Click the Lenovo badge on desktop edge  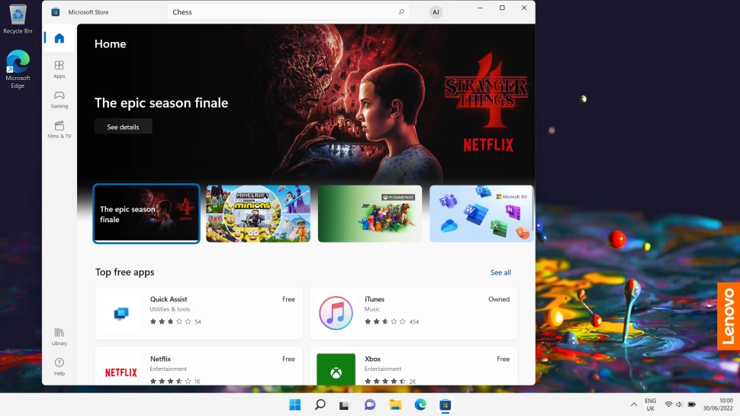[729, 316]
